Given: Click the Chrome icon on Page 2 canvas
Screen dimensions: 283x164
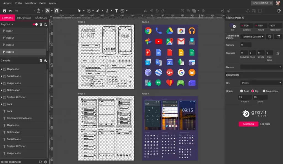Looking at the screenshot, I should pos(148,31).
